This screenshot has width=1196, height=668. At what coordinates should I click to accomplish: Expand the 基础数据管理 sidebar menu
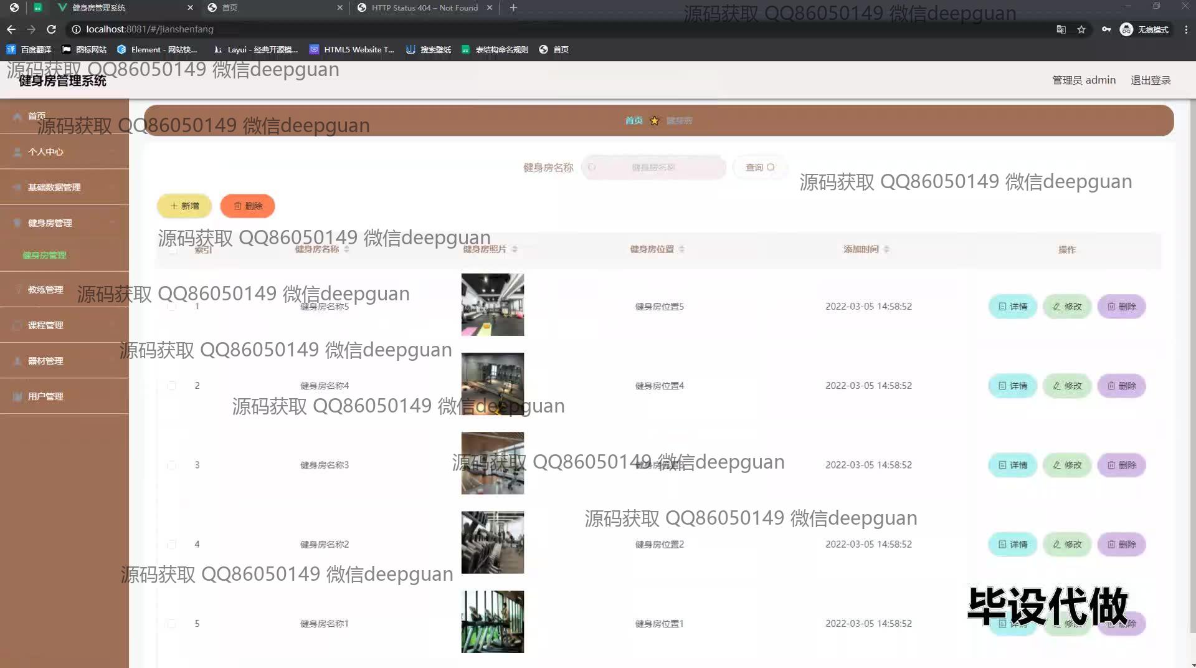(64, 187)
